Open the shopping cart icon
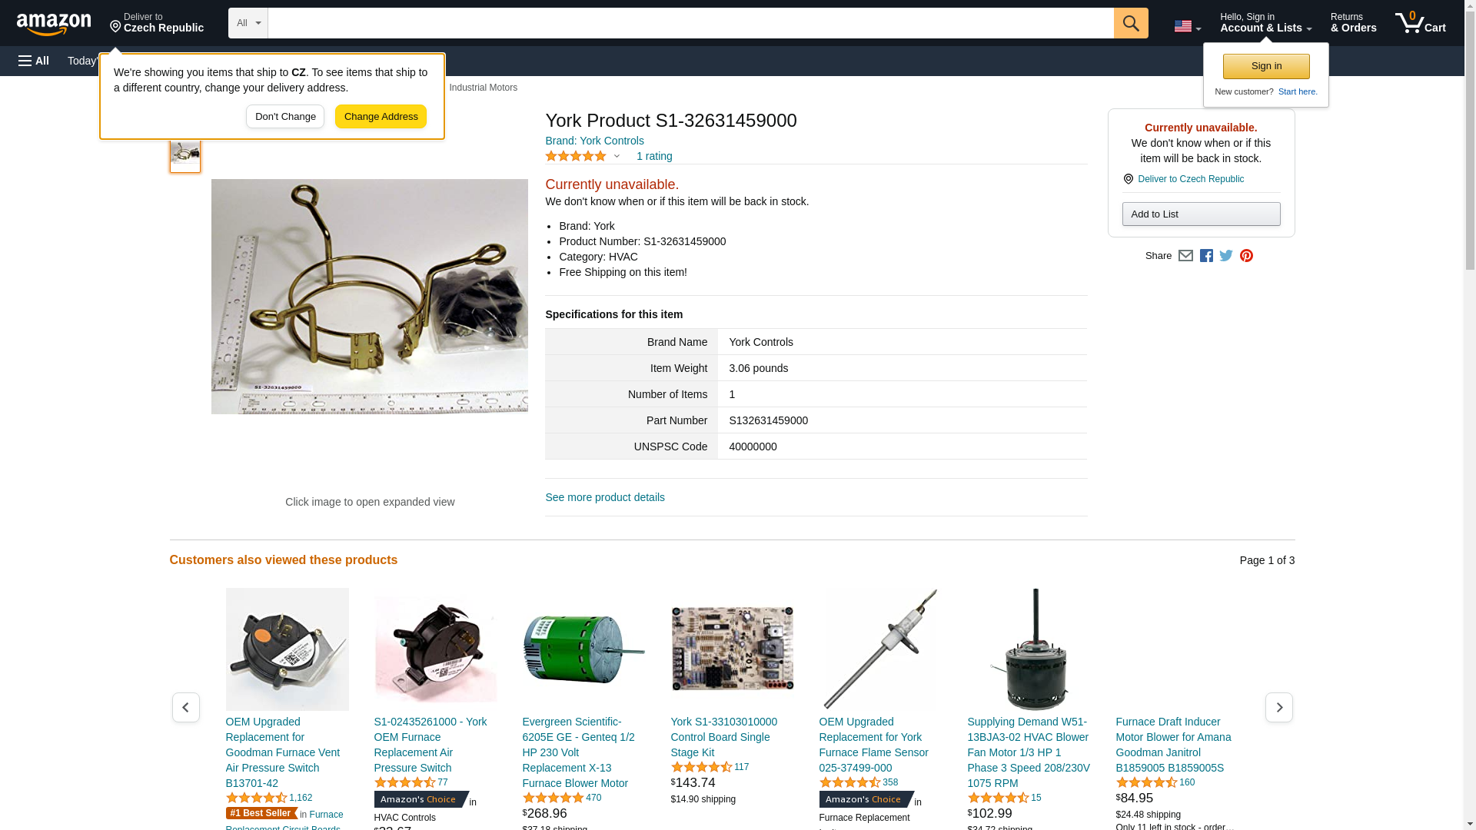The height and width of the screenshot is (830, 1476). 1420,23
